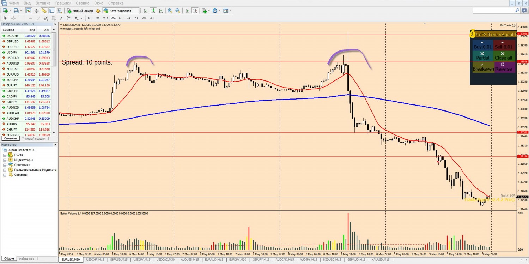Click the new chart icon in toolbar
Viewport: 529px width, 264px height.
point(5,11)
